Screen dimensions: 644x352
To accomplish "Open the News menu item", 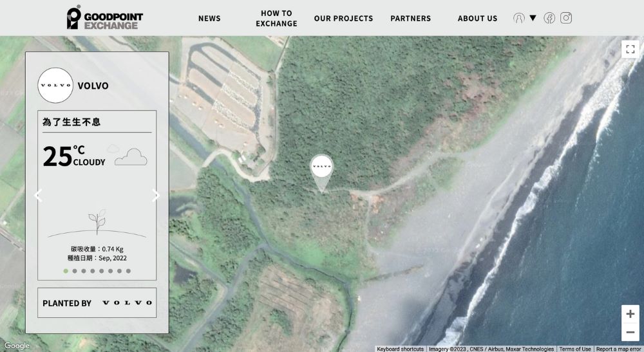I will click(x=209, y=19).
